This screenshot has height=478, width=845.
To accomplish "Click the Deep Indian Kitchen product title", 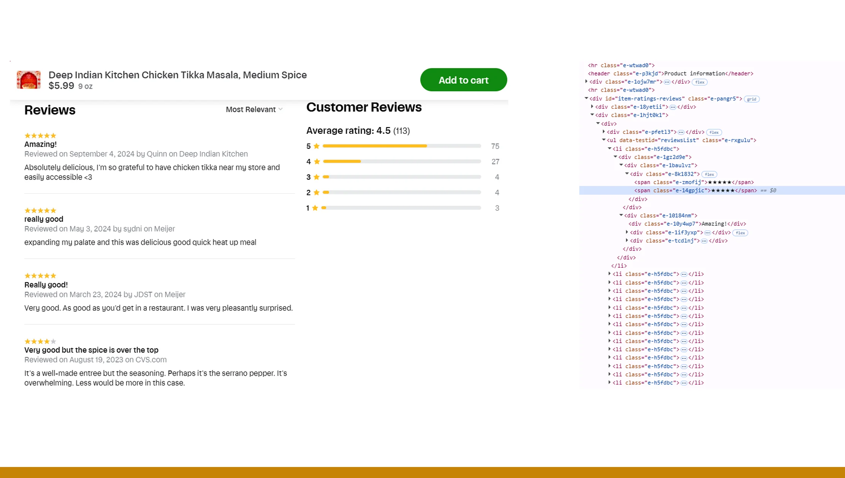I will tap(178, 75).
